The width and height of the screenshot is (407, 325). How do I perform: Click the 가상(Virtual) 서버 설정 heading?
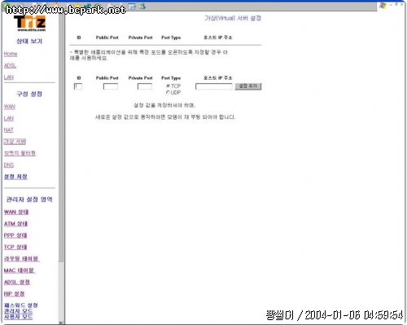[233, 18]
